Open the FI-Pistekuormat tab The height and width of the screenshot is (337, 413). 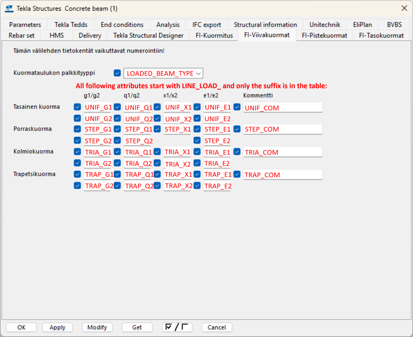point(325,36)
